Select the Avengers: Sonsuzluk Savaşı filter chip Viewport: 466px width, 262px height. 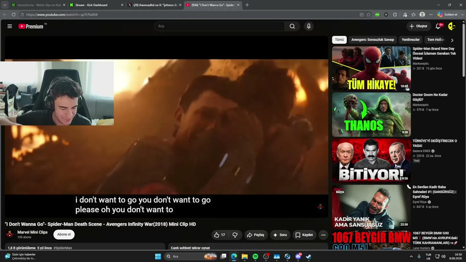click(372, 40)
